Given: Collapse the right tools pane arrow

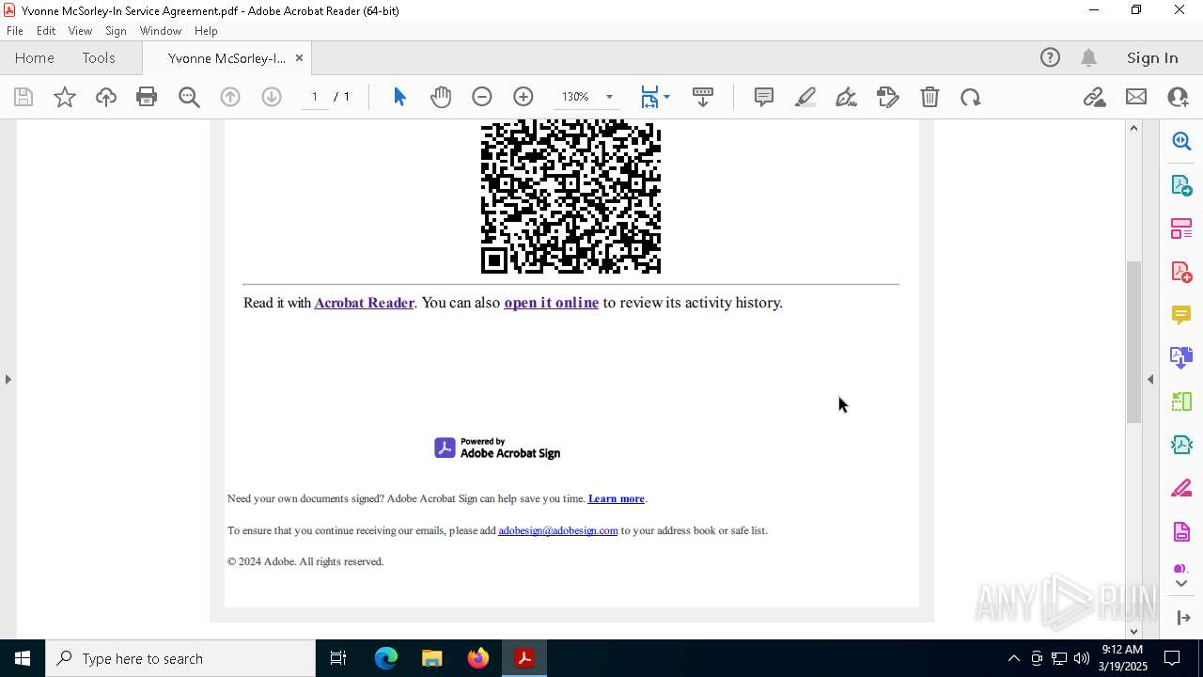Looking at the screenshot, I should (1150, 379).
